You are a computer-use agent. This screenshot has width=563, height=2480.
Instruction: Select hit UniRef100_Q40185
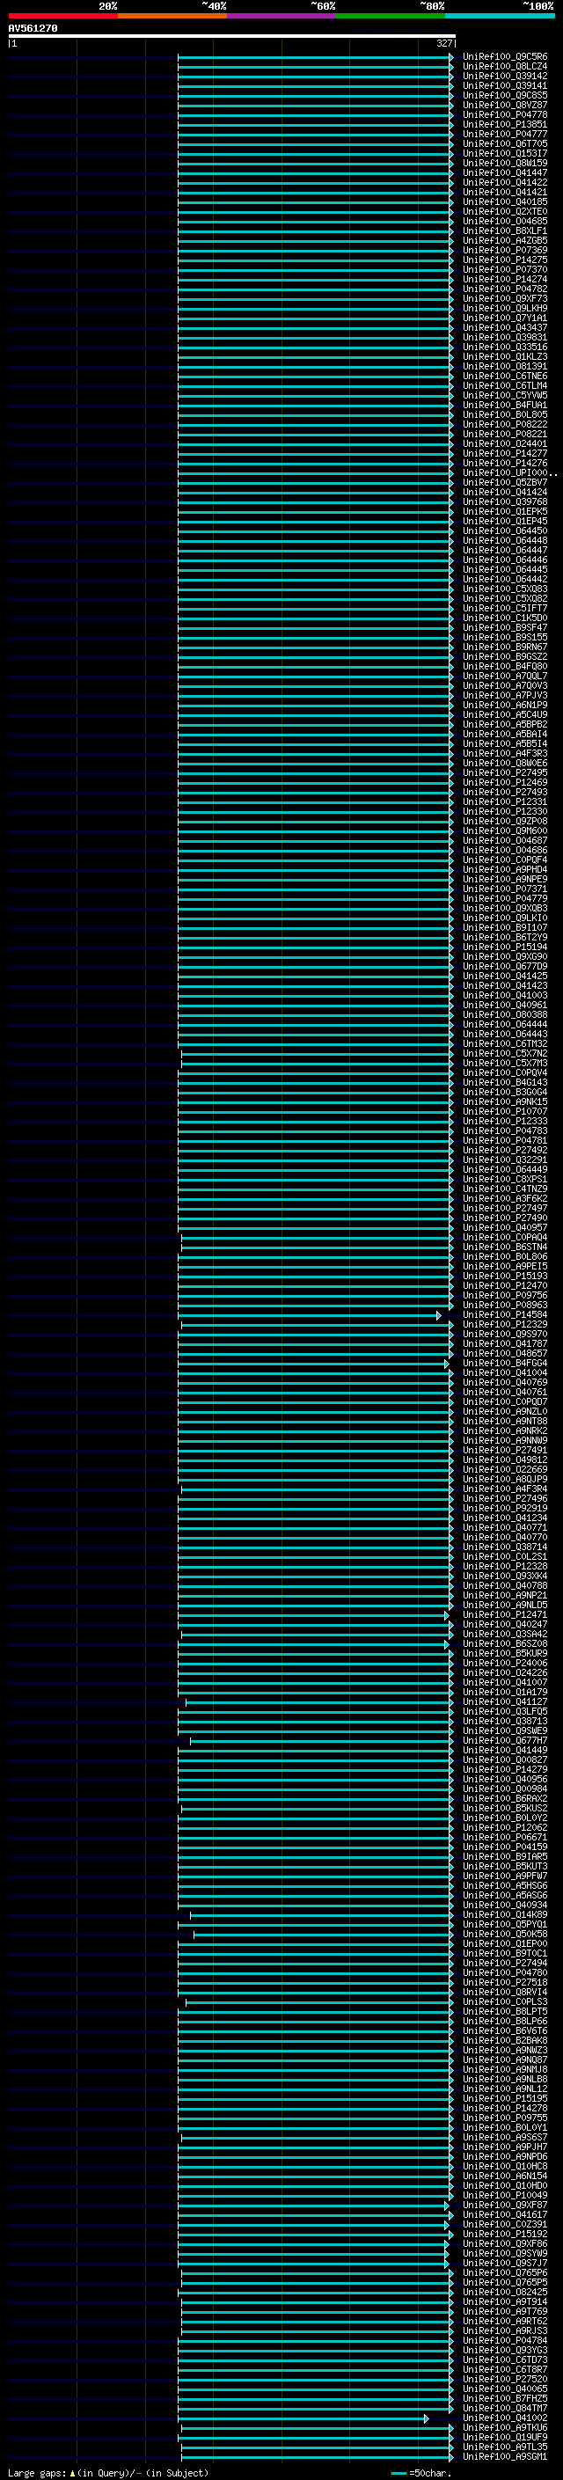[x=504, y=202]
